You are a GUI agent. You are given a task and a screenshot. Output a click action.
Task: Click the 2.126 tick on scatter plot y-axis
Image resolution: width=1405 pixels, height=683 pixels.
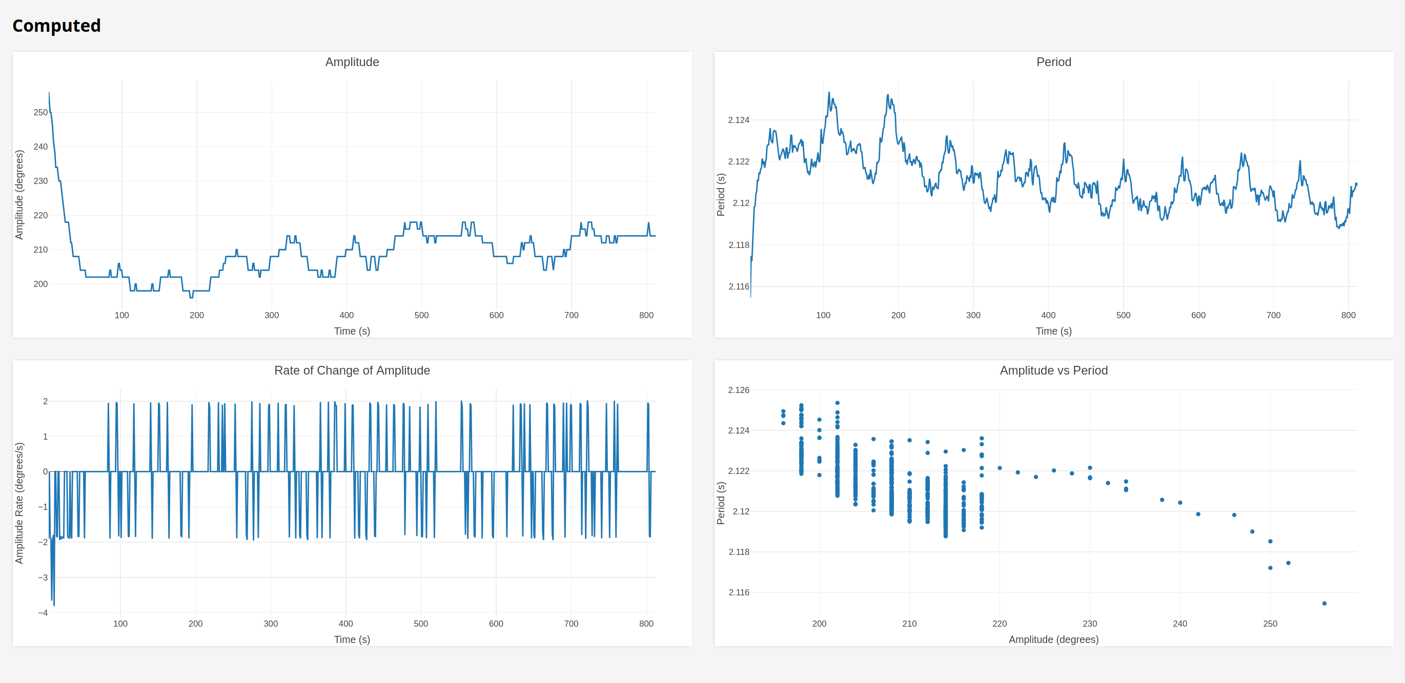click(739, 390)
